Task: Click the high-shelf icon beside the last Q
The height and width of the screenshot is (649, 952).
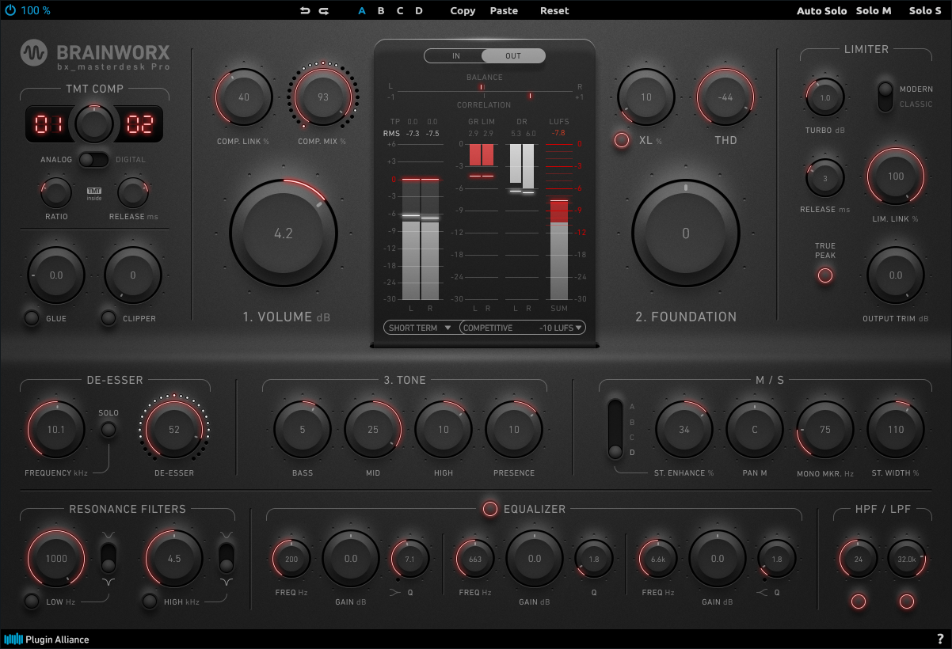Action: pos(764,592)
